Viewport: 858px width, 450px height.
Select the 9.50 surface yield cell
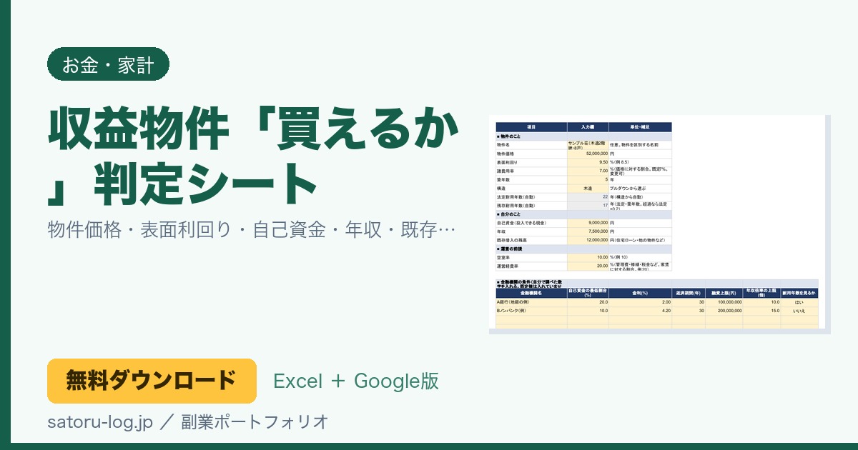click(588, 162)
